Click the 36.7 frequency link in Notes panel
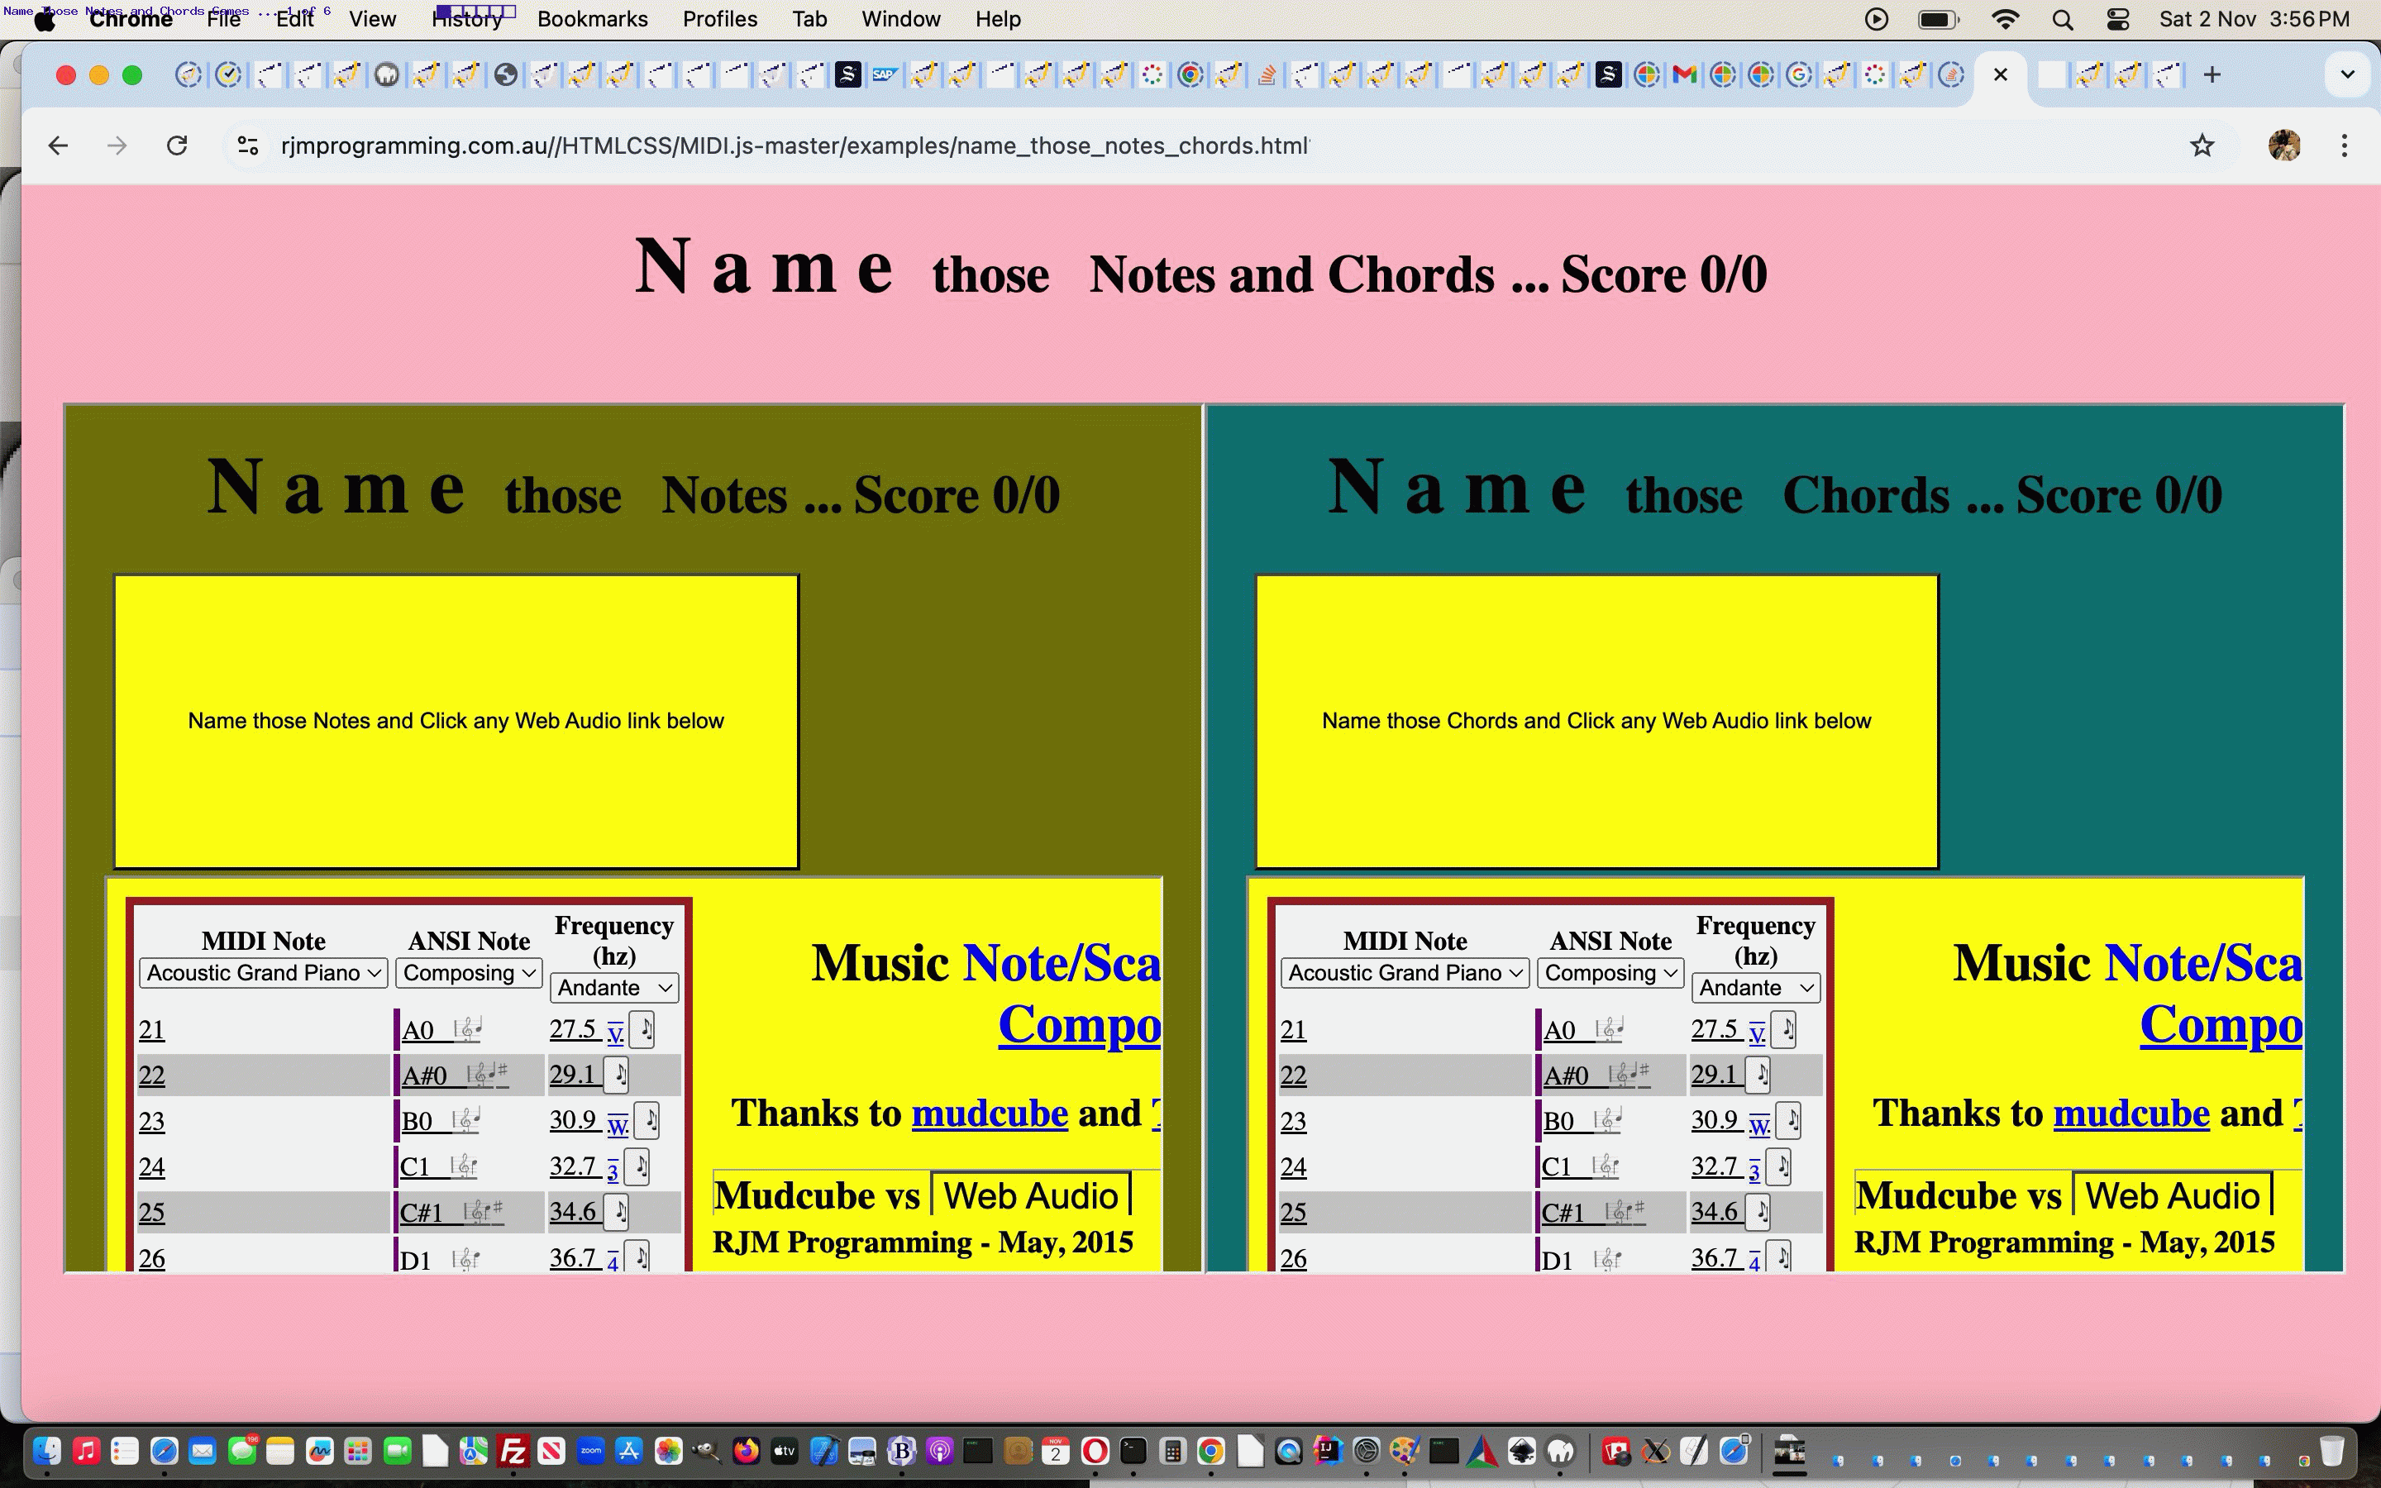Viewport: 2381px width, 1488px height. coord(573,1257)
